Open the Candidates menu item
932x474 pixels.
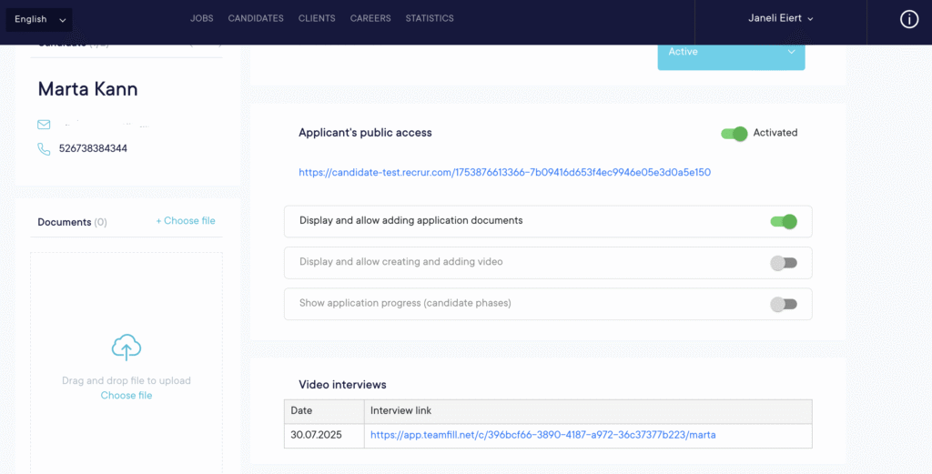(x=256, y=18)
